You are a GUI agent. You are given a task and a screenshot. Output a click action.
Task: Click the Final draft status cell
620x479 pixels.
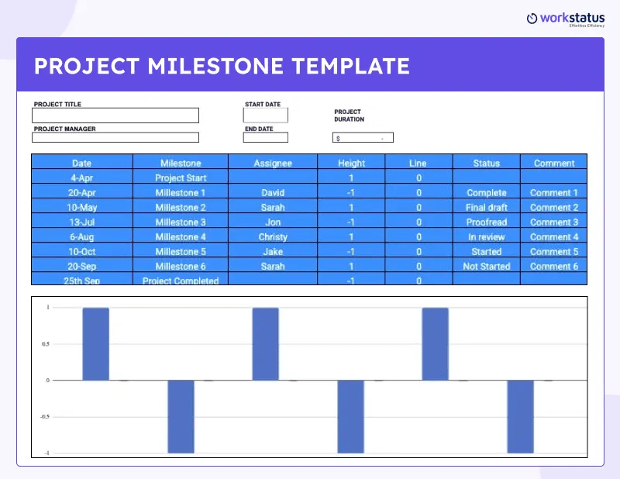point(487,207)
